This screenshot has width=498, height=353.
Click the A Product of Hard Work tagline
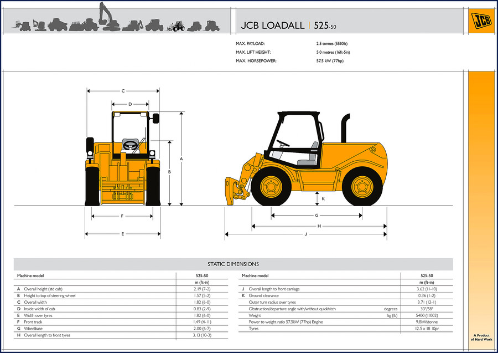pos(481,337)
